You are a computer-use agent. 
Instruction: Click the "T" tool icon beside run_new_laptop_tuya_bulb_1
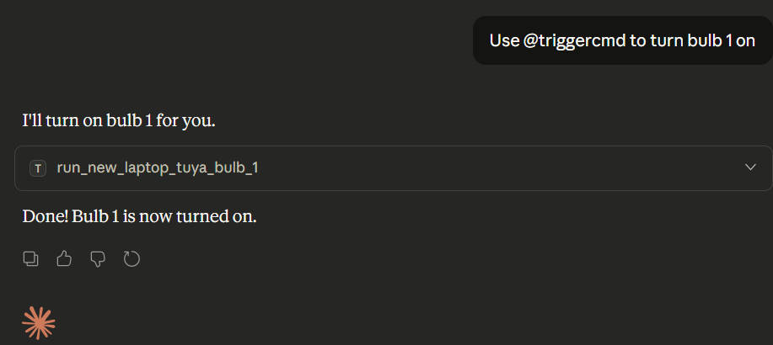(x=38, y=168)
